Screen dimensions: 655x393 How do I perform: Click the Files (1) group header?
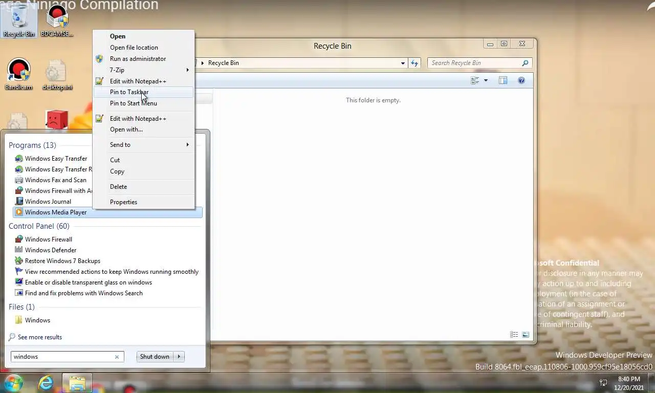(x=21, y=307)
